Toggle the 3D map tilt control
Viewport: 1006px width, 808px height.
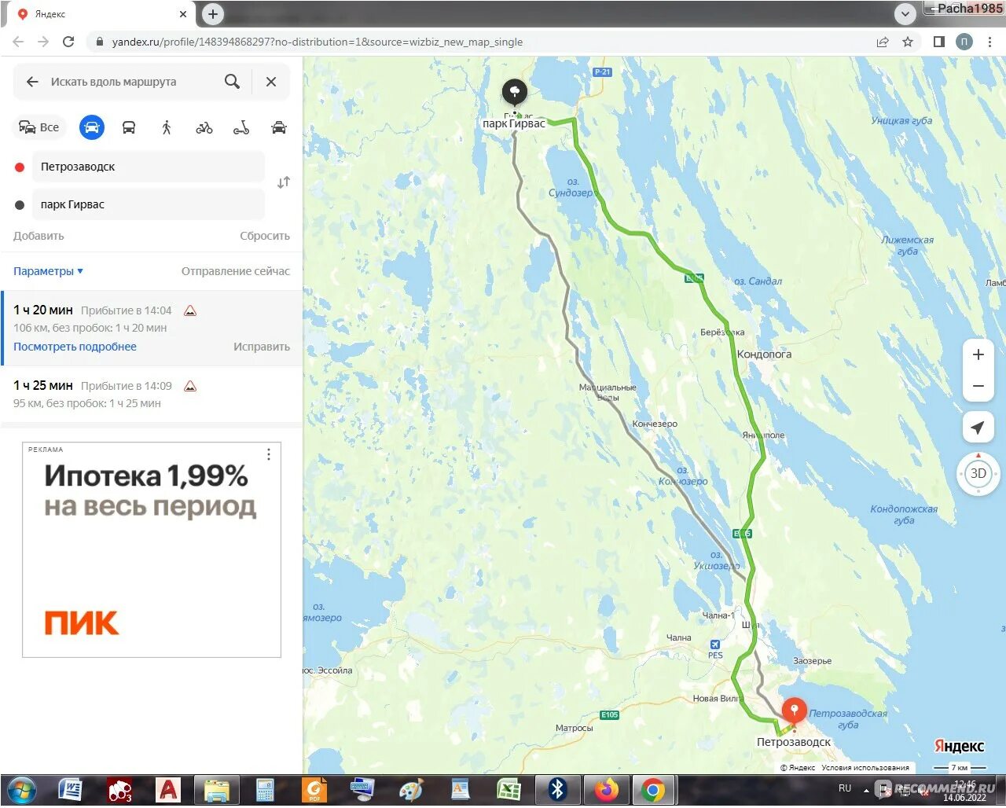(978, 473)
